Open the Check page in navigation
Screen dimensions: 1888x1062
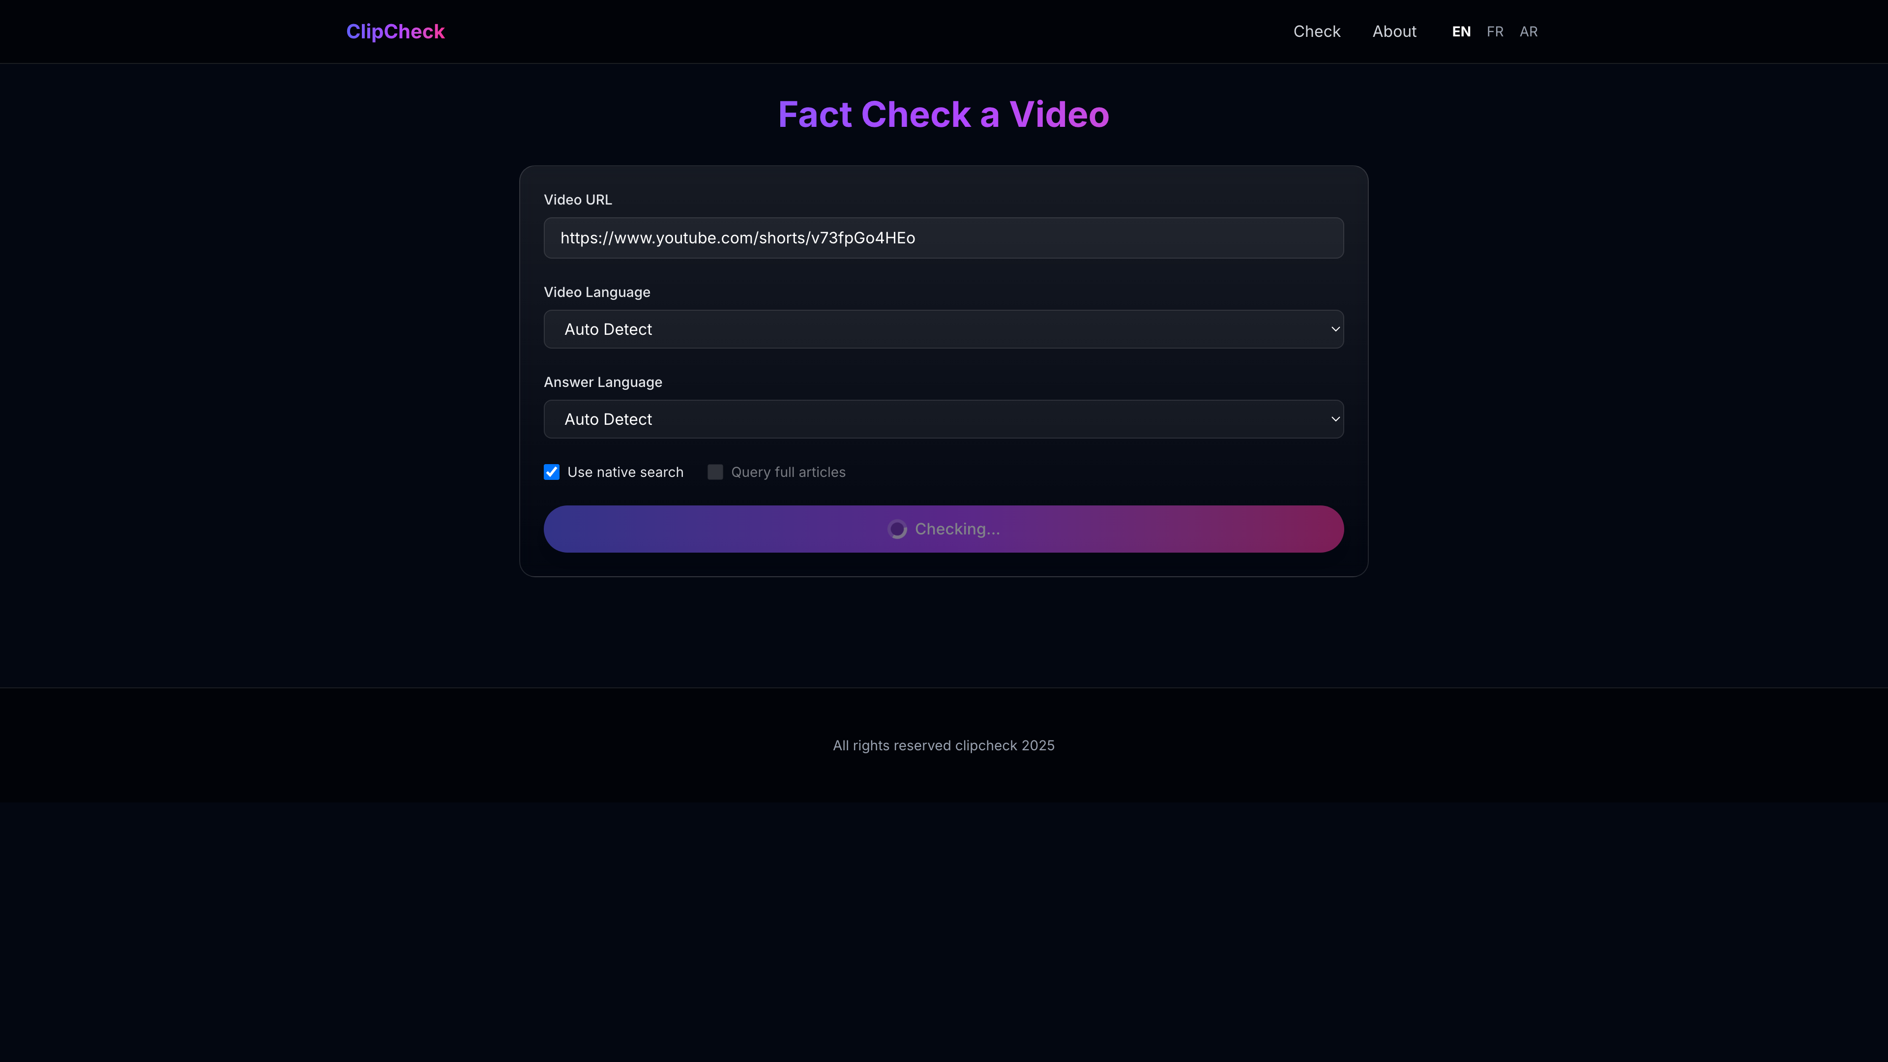point(1316,31)
